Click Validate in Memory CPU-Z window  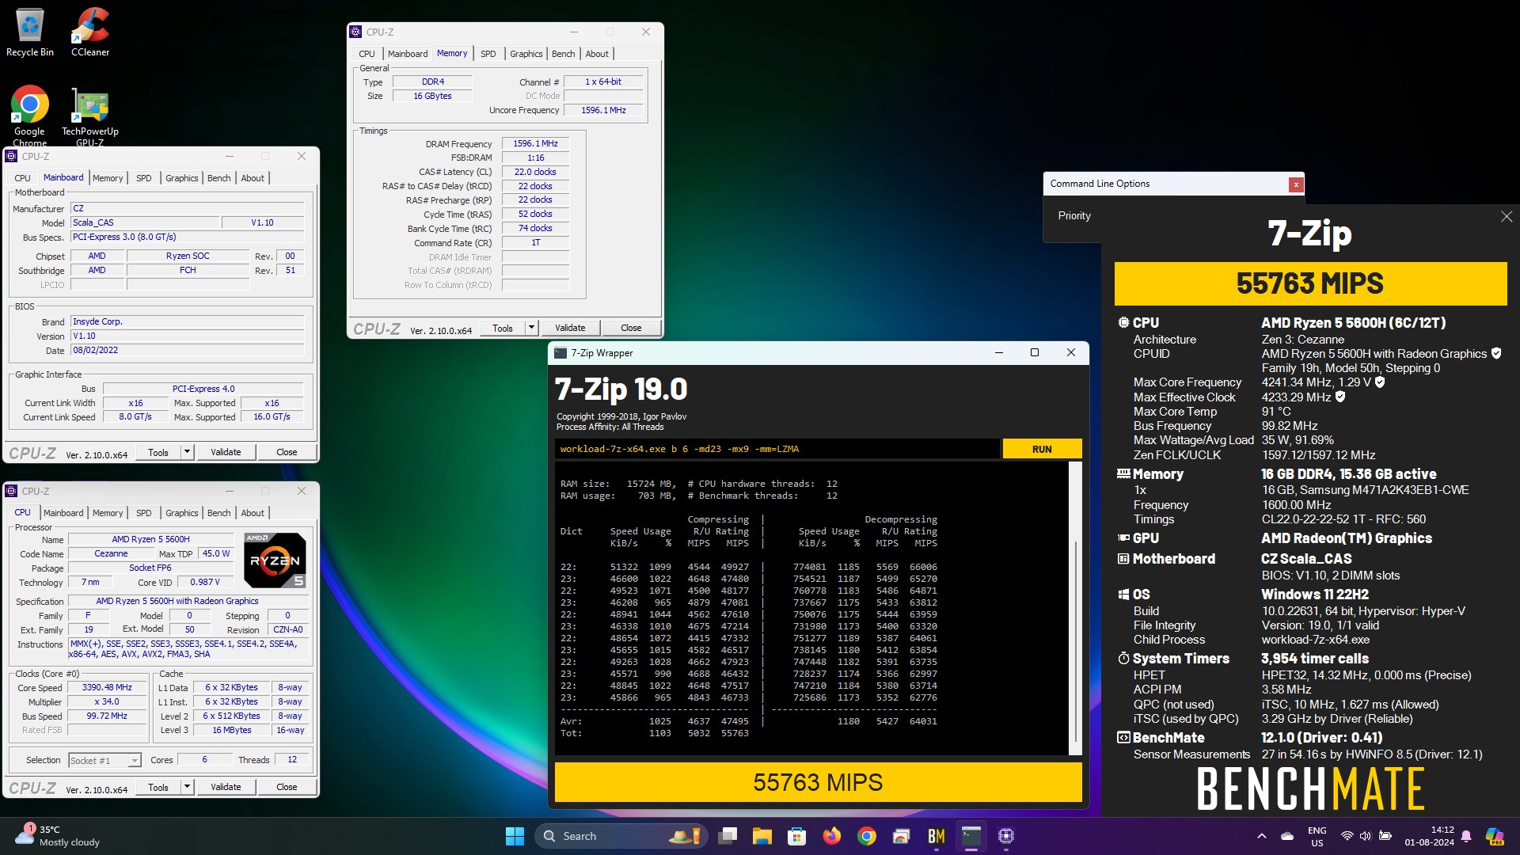pyautogui.click(x=570, y=328)
